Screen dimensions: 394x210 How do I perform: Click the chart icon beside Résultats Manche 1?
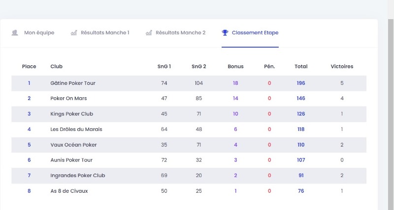click(74, 33)
